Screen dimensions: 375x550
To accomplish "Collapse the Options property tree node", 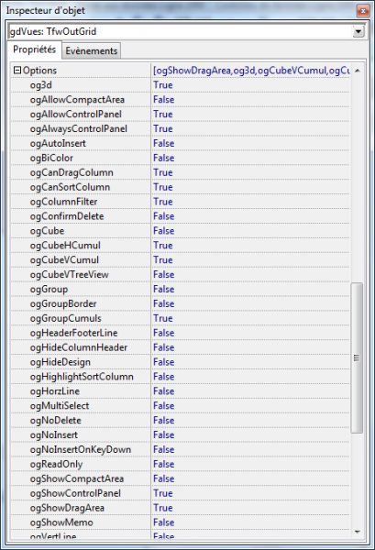I will point(17,71).
